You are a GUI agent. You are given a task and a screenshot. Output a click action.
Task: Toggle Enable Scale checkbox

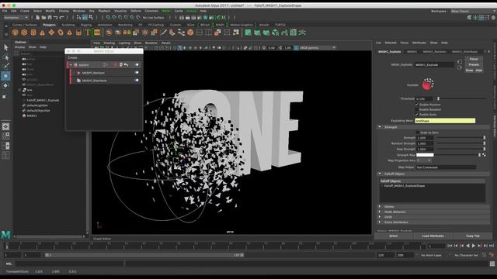(417, 115)
